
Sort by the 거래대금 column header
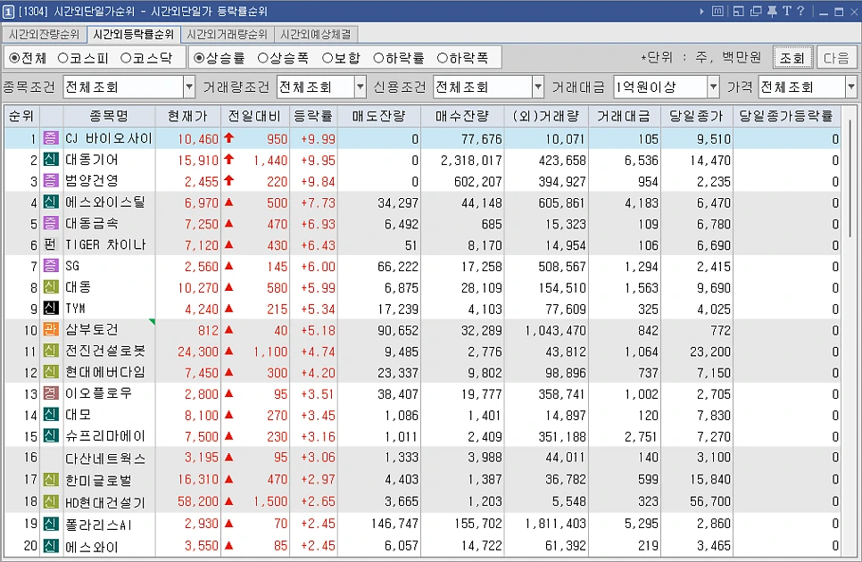pyautogui.click(x=625, y=116)
